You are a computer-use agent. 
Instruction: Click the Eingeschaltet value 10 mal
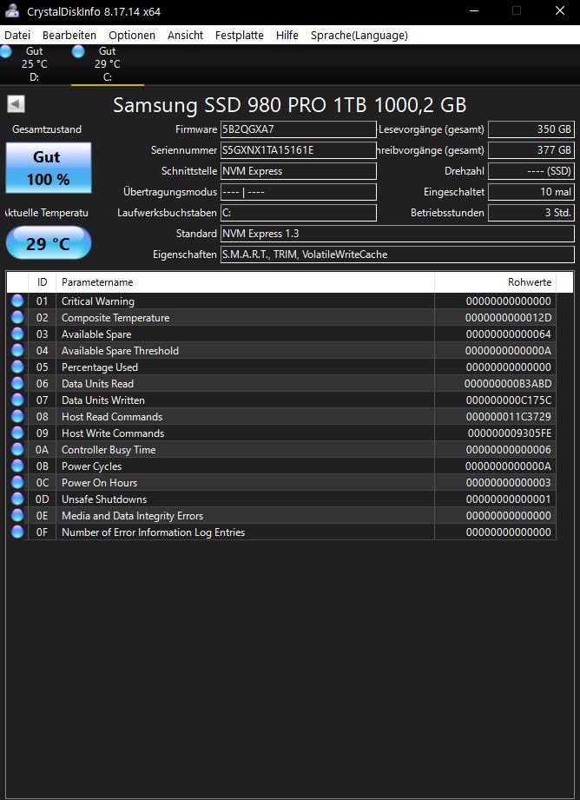click(x=531, y=192)
